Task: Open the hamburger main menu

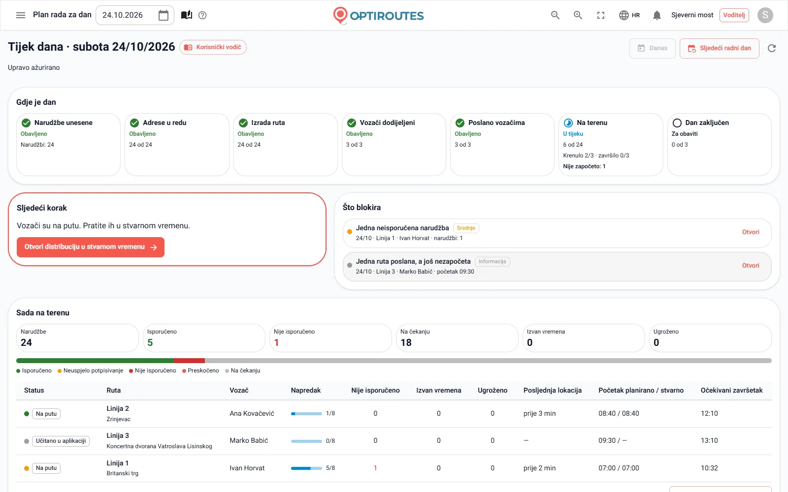Action: click(x=21, y=15)
